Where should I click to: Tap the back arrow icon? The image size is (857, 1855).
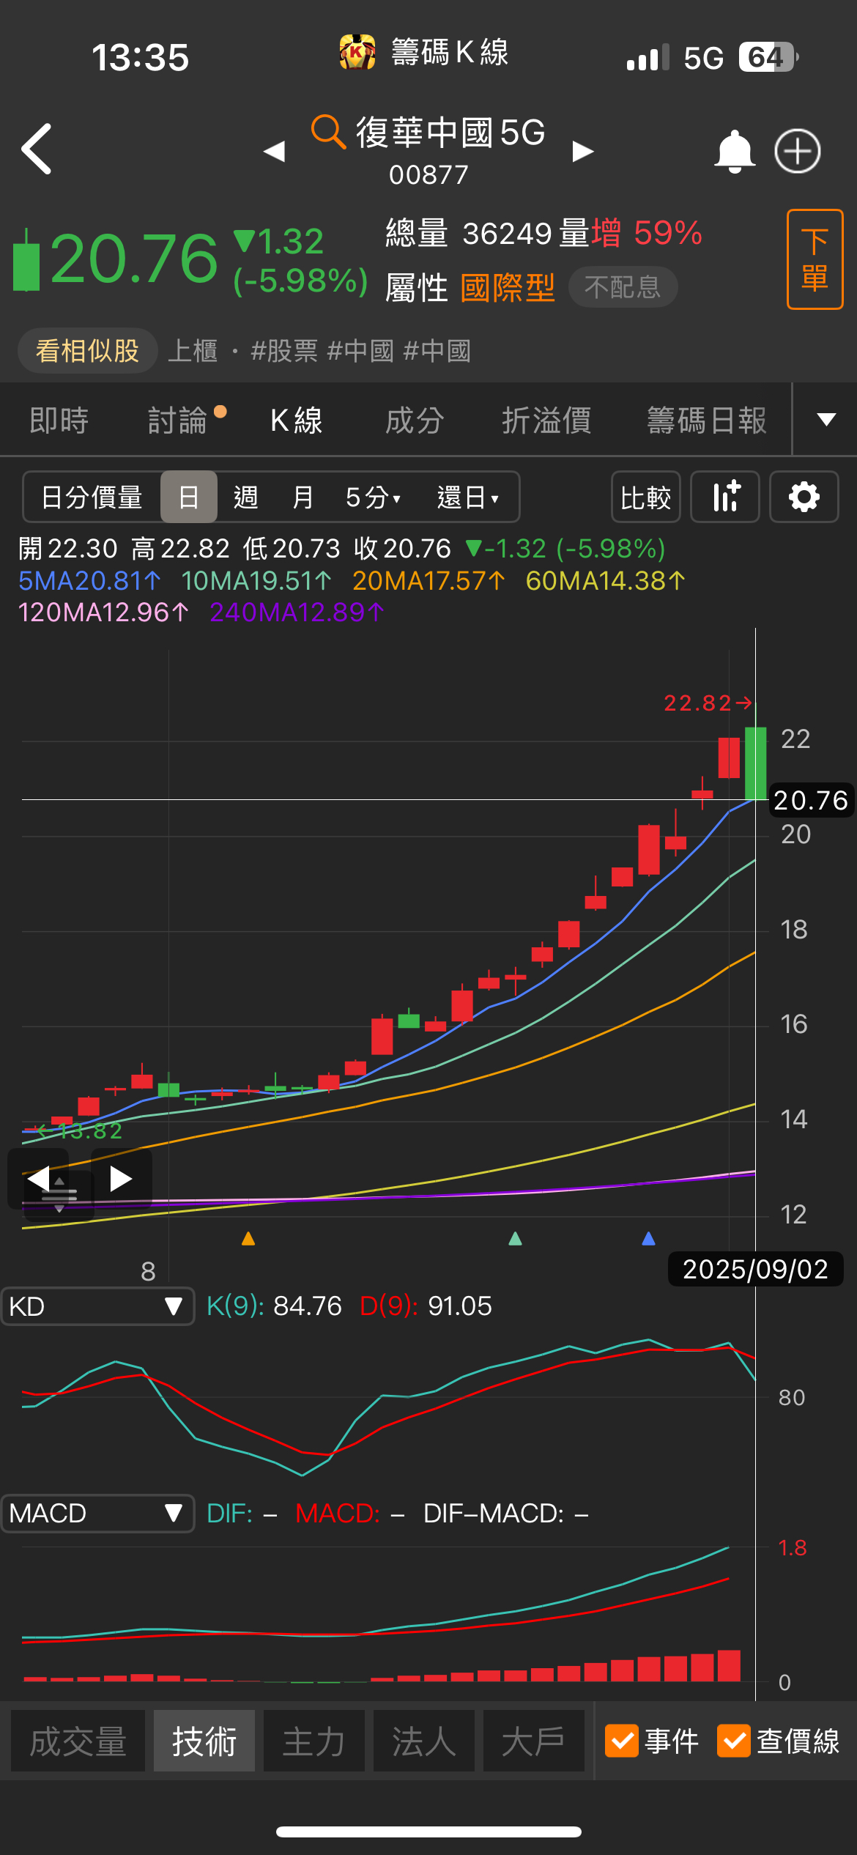pos(37,149)
